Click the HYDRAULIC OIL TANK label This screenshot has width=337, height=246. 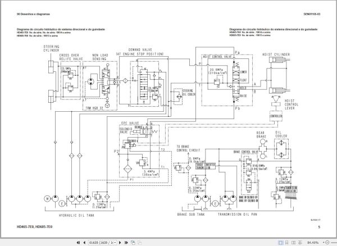click(77, 215)
